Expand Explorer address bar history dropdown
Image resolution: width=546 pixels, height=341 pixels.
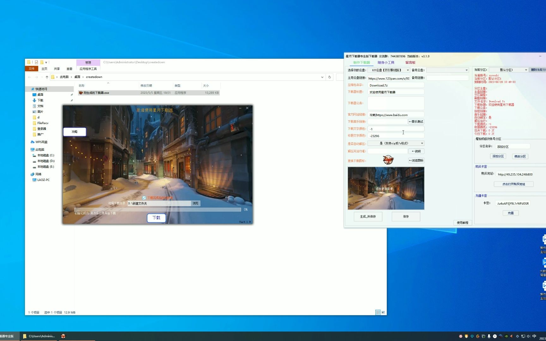coord(322,77)
